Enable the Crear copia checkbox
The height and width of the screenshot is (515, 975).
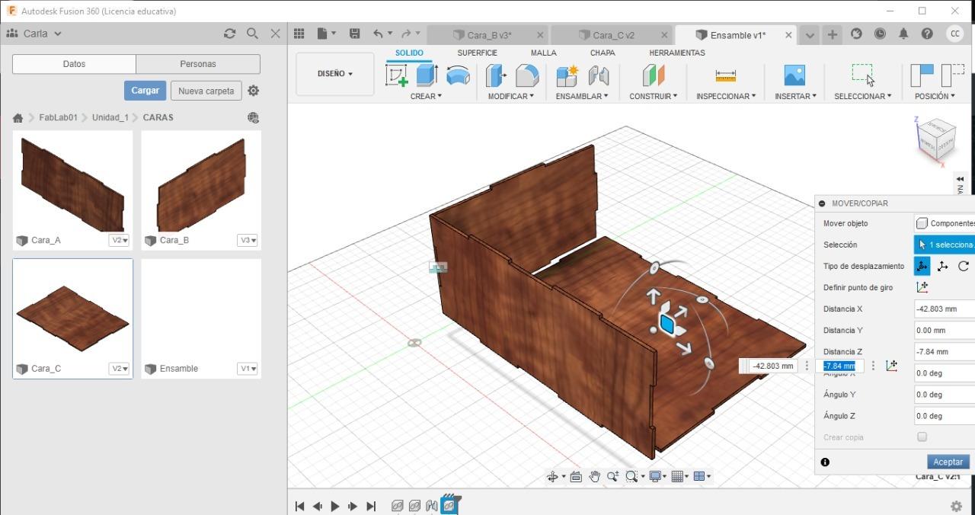coord(922,437)
